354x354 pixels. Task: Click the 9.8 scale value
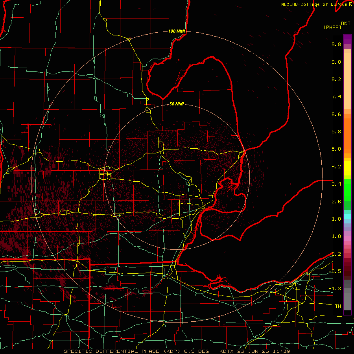coord(336,44)
